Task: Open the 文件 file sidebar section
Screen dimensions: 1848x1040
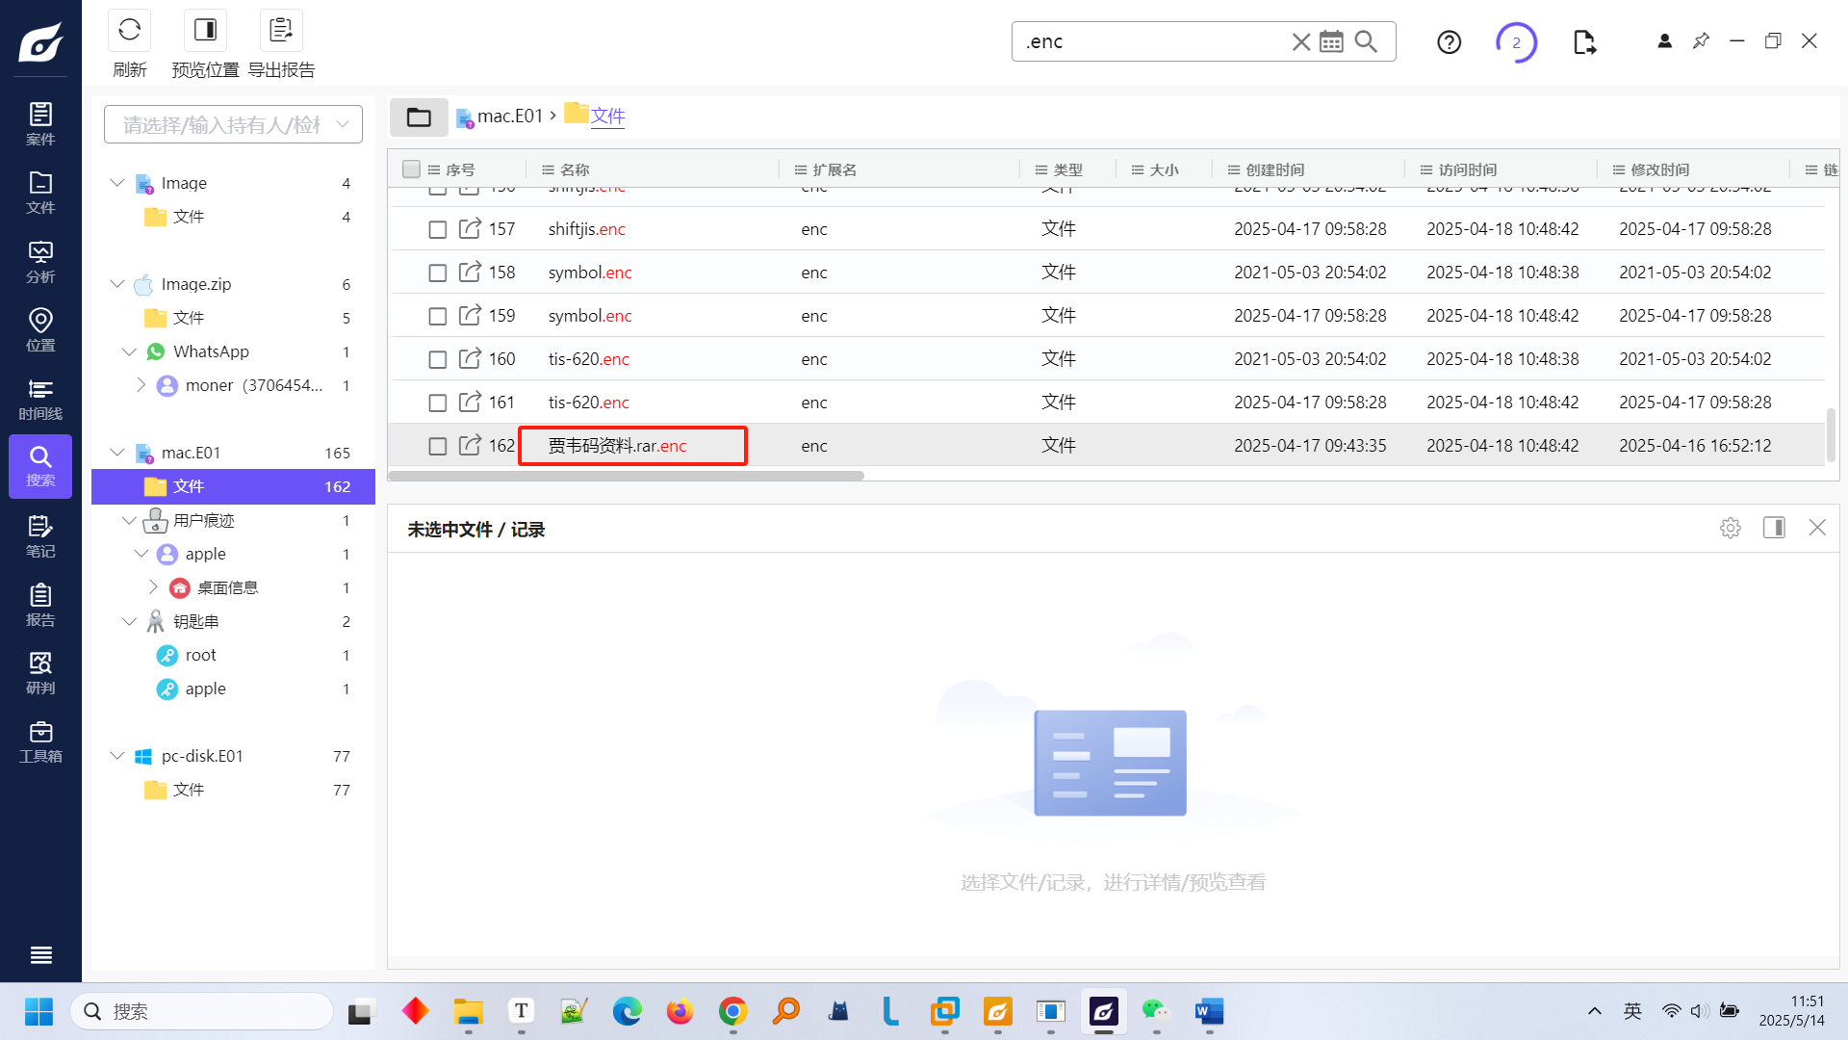Action: coord(40,193)
